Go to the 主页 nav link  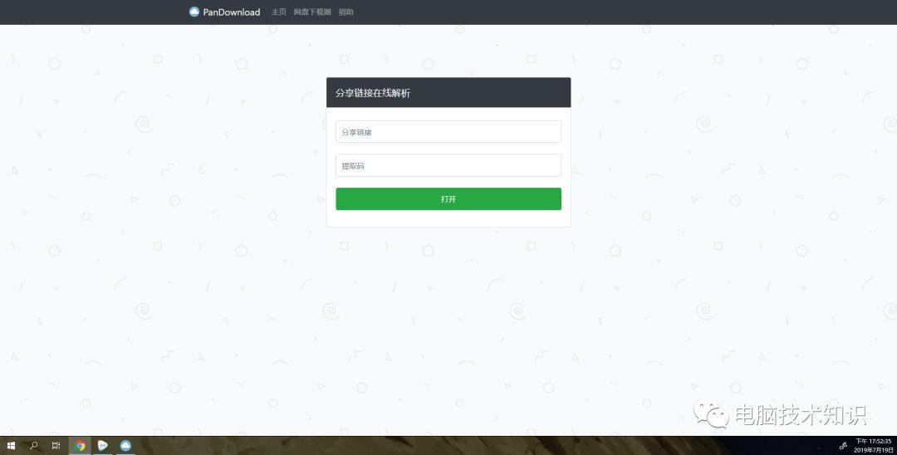[278, 12]
